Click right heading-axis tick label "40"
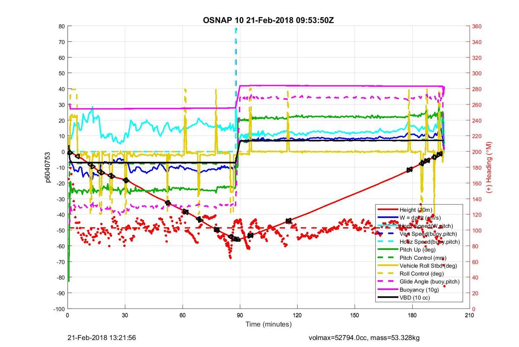 point(476,278)
